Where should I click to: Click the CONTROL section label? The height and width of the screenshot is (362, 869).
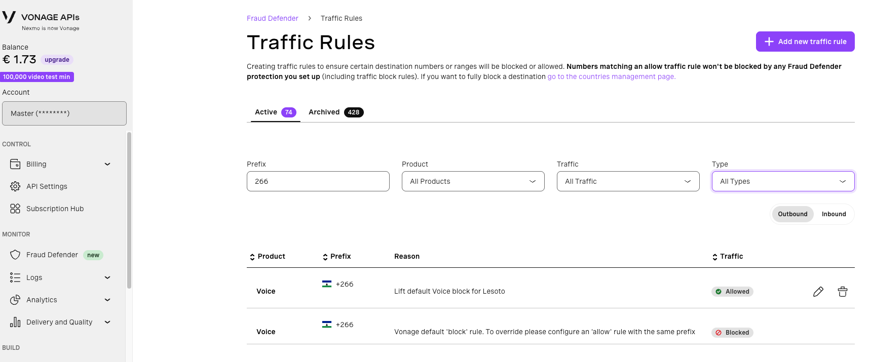16,144
